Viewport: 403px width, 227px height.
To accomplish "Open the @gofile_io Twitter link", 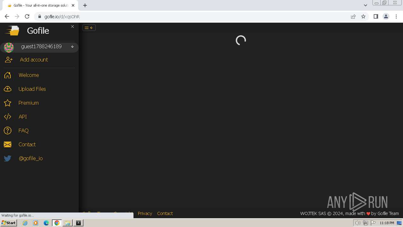I will click(31, 158).
